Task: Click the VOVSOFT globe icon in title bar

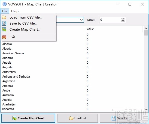Action: pyautogui.click(x=4, y=4)
